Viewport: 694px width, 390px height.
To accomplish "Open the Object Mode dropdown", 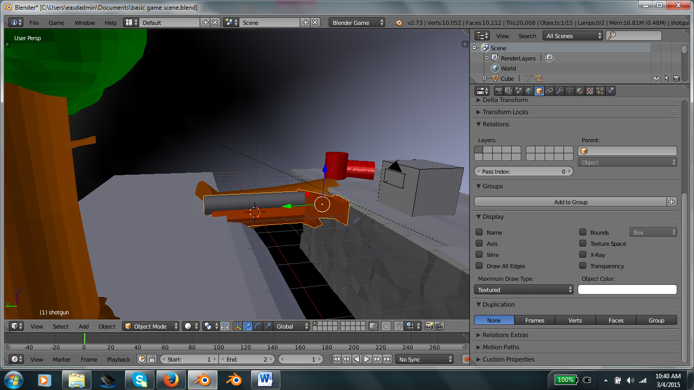I will 151,326.
